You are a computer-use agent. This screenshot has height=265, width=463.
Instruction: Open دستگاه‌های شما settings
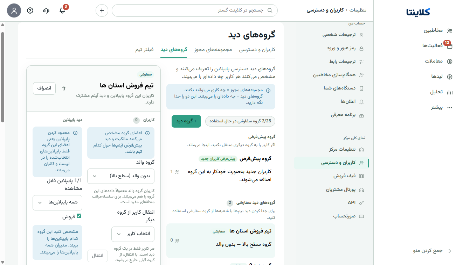[331, 88]
